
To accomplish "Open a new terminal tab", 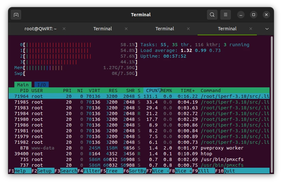I will [16, 15].
